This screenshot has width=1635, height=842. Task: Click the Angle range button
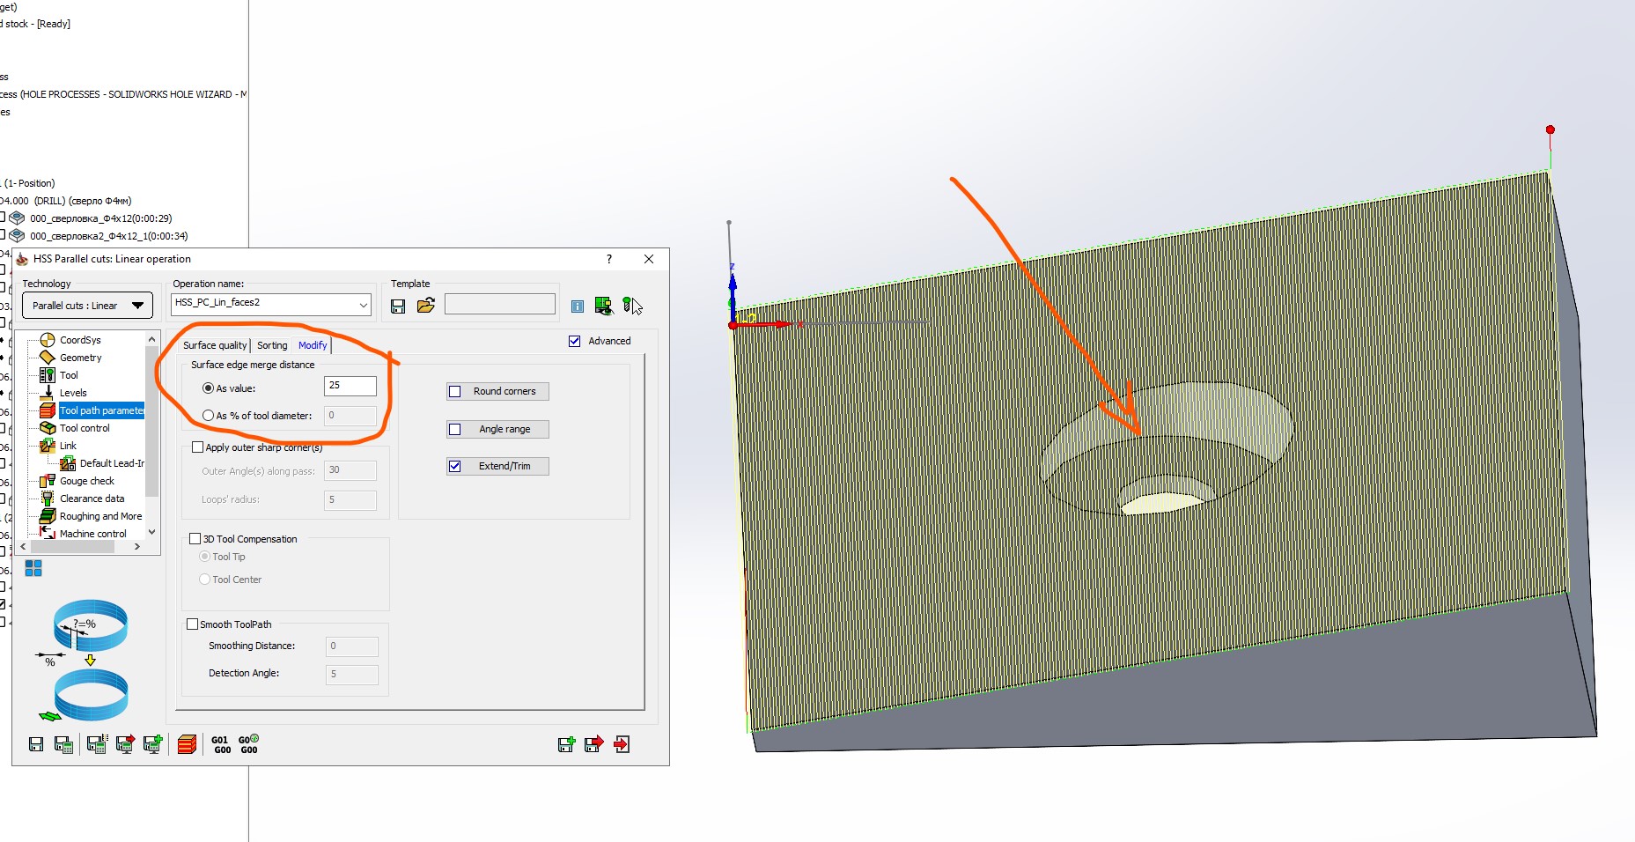click(x=504, y=429)
